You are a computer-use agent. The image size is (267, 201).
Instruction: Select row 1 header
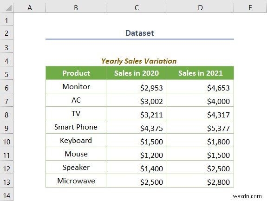pyautogui.click(x=7, y=19)
